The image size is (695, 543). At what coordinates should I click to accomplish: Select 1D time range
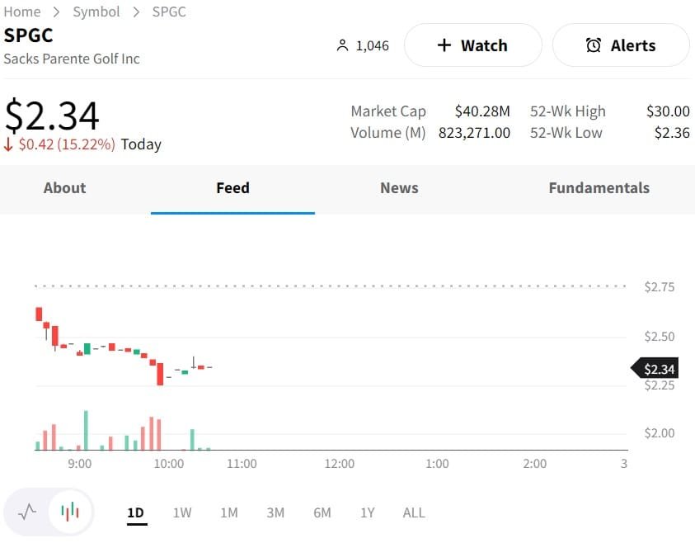coord(136,512)
